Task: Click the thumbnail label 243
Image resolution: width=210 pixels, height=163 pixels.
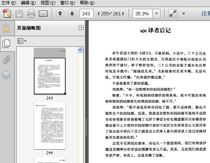Action: [49, 98]
